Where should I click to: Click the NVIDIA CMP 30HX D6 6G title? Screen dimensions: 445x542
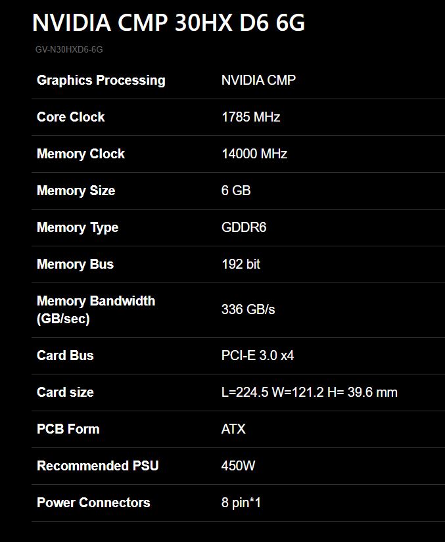tap(168, 23)
